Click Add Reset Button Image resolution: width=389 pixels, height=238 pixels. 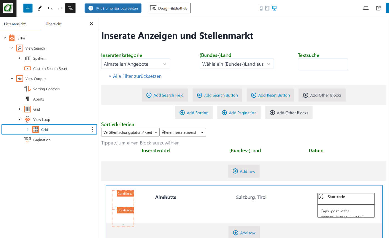coord(270,95)
